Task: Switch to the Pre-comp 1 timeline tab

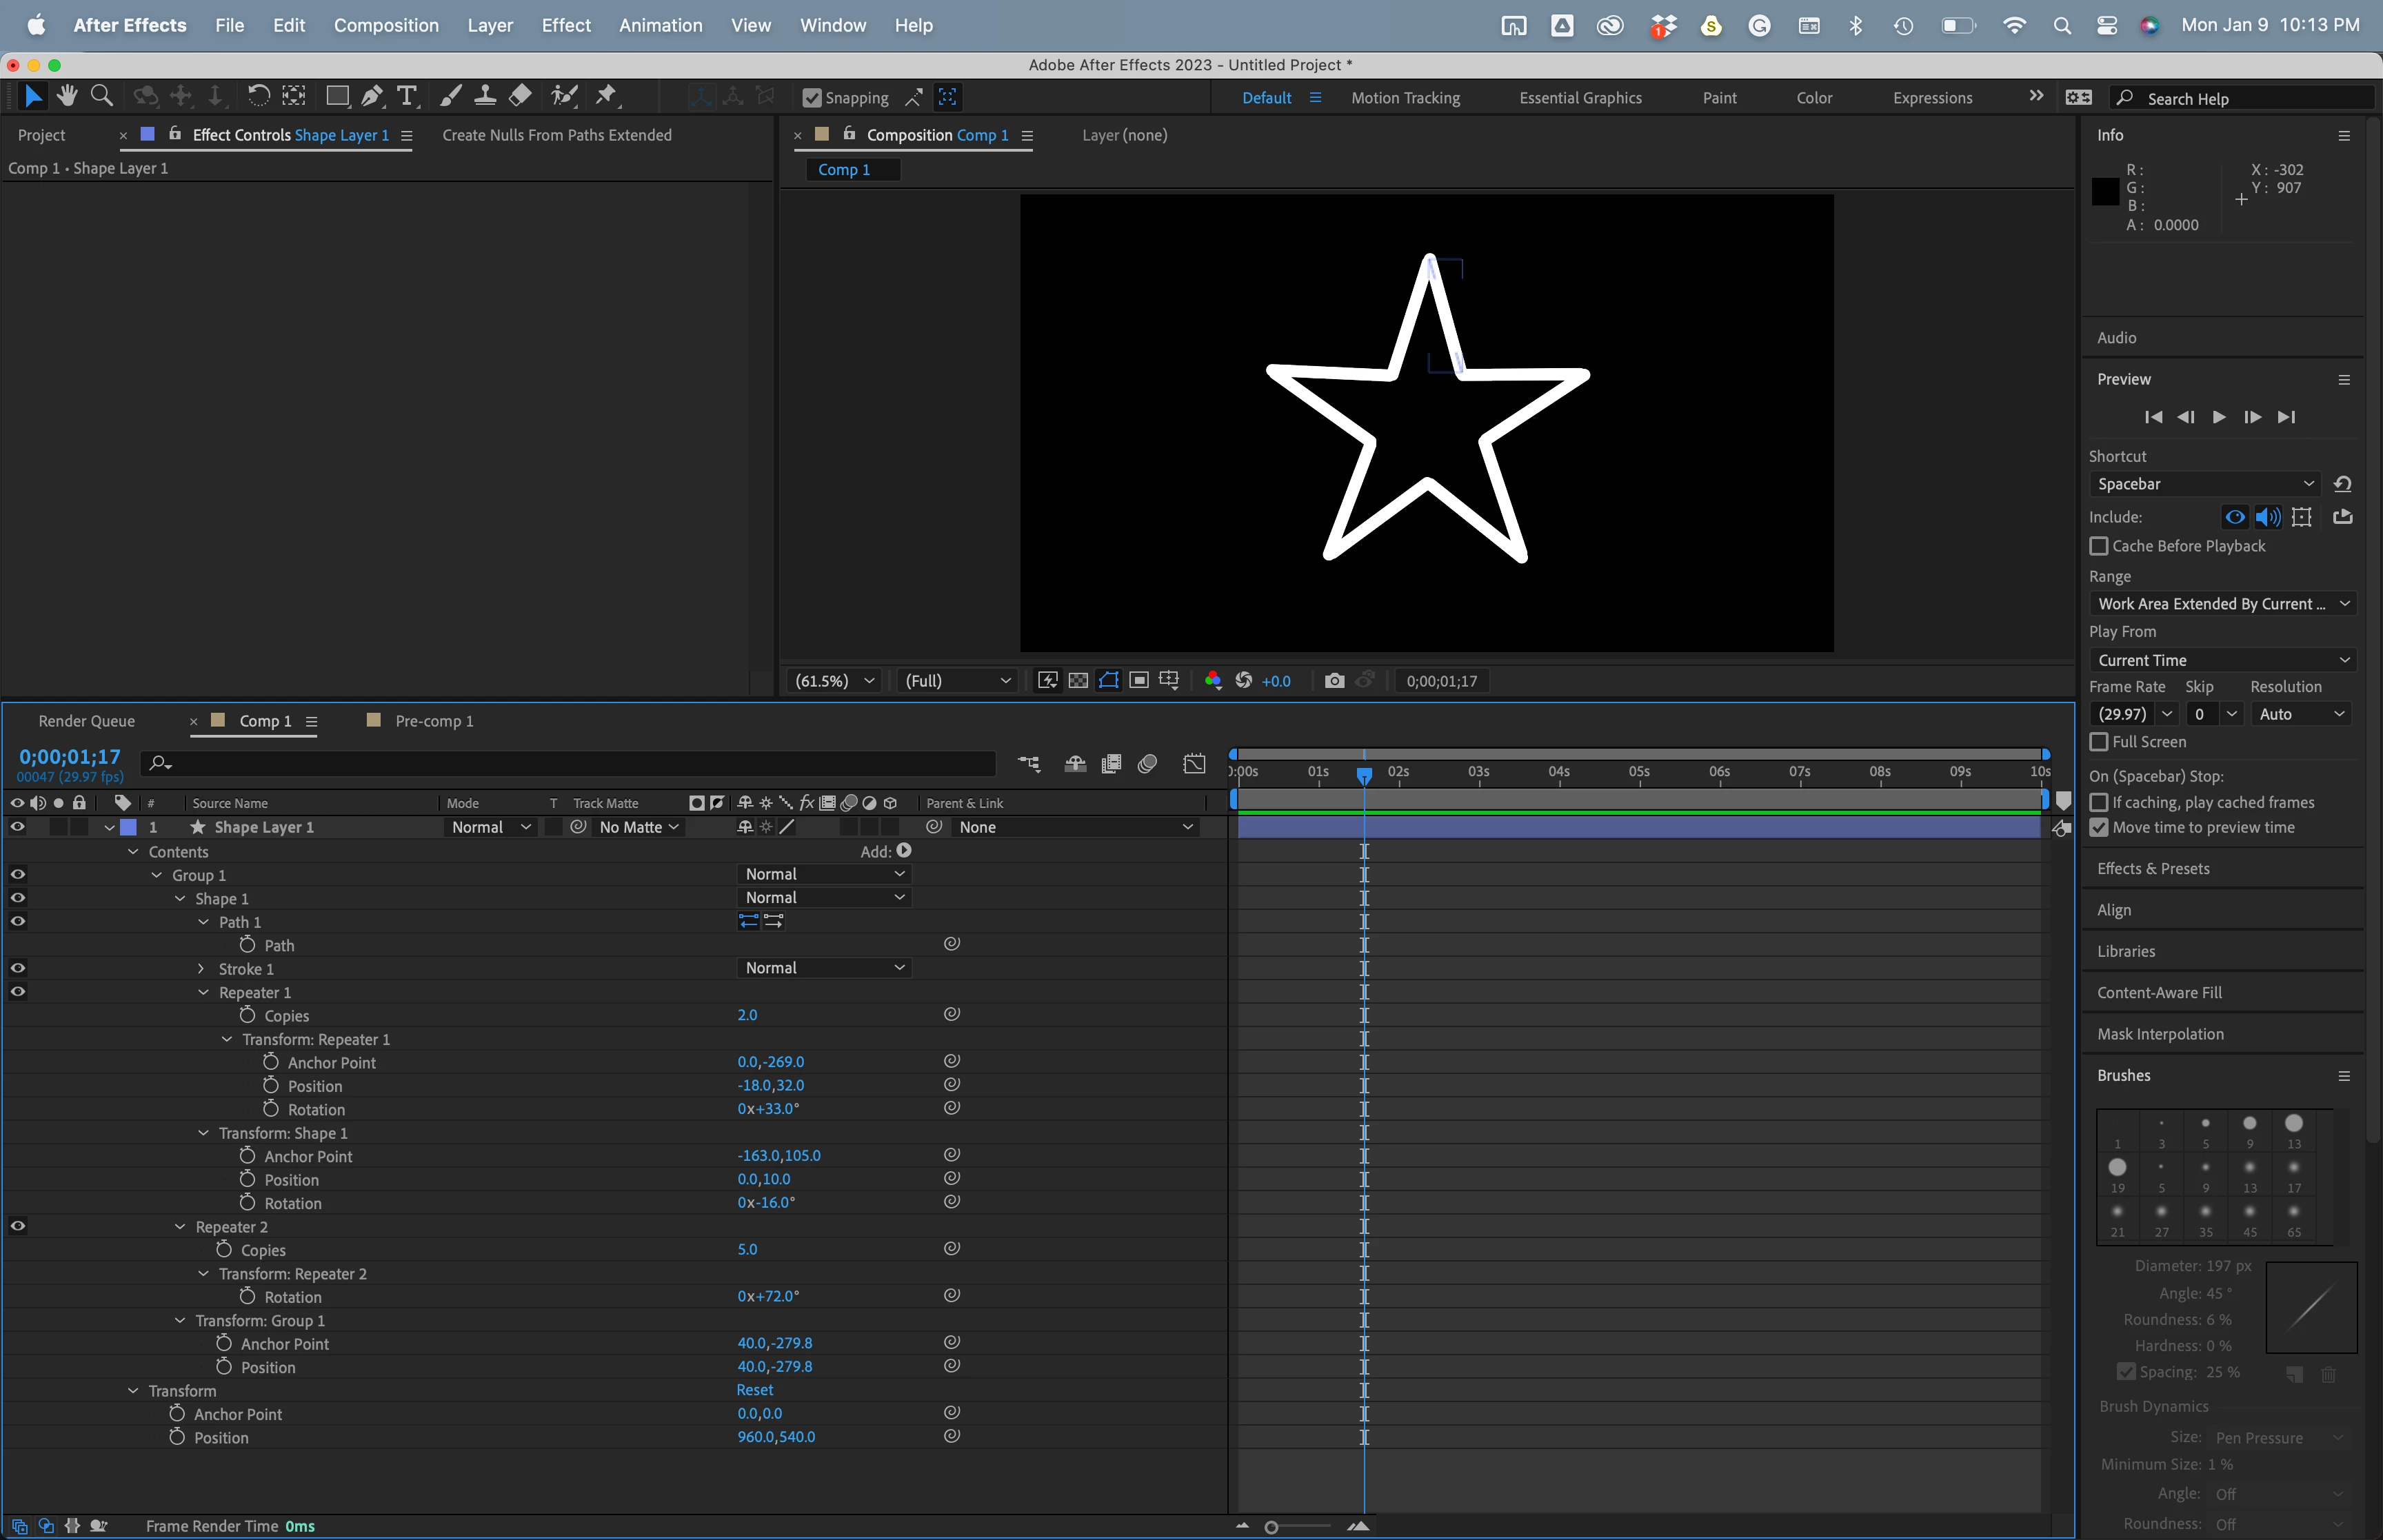Action: pos(433,721)
